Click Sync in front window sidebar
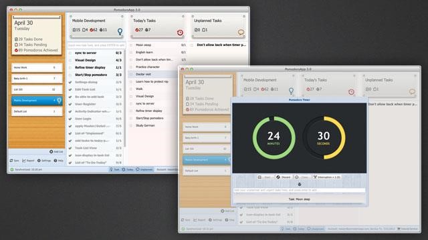The image size is (428, 240). click(x=186, y=220)
